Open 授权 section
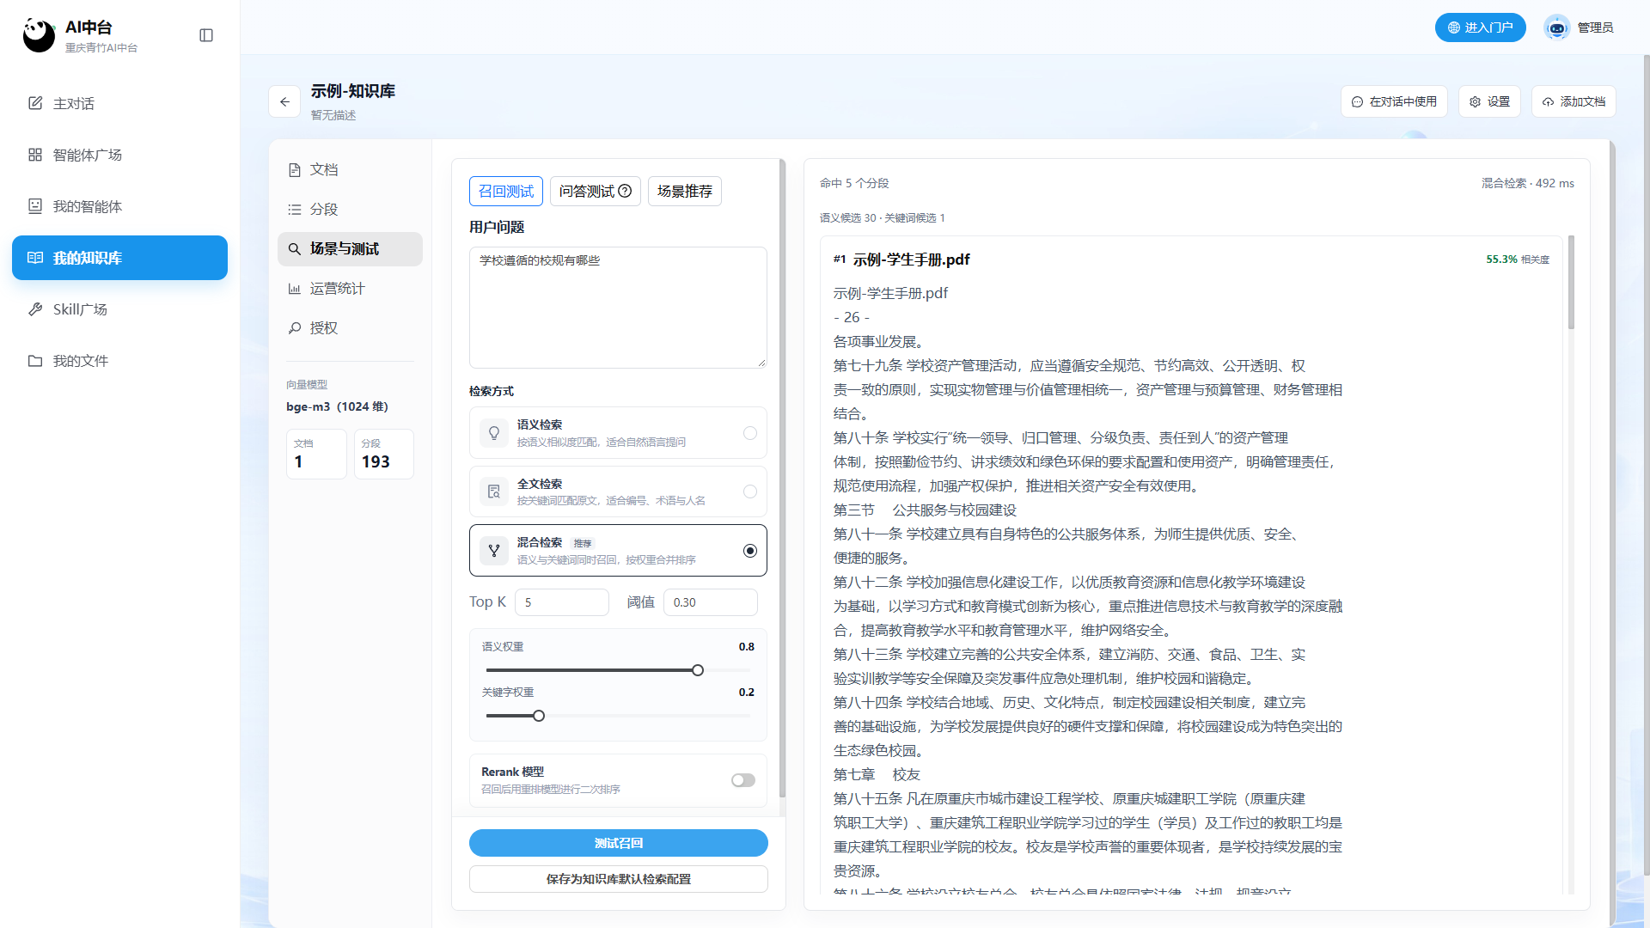1650x928 pixels. [350, 327]
